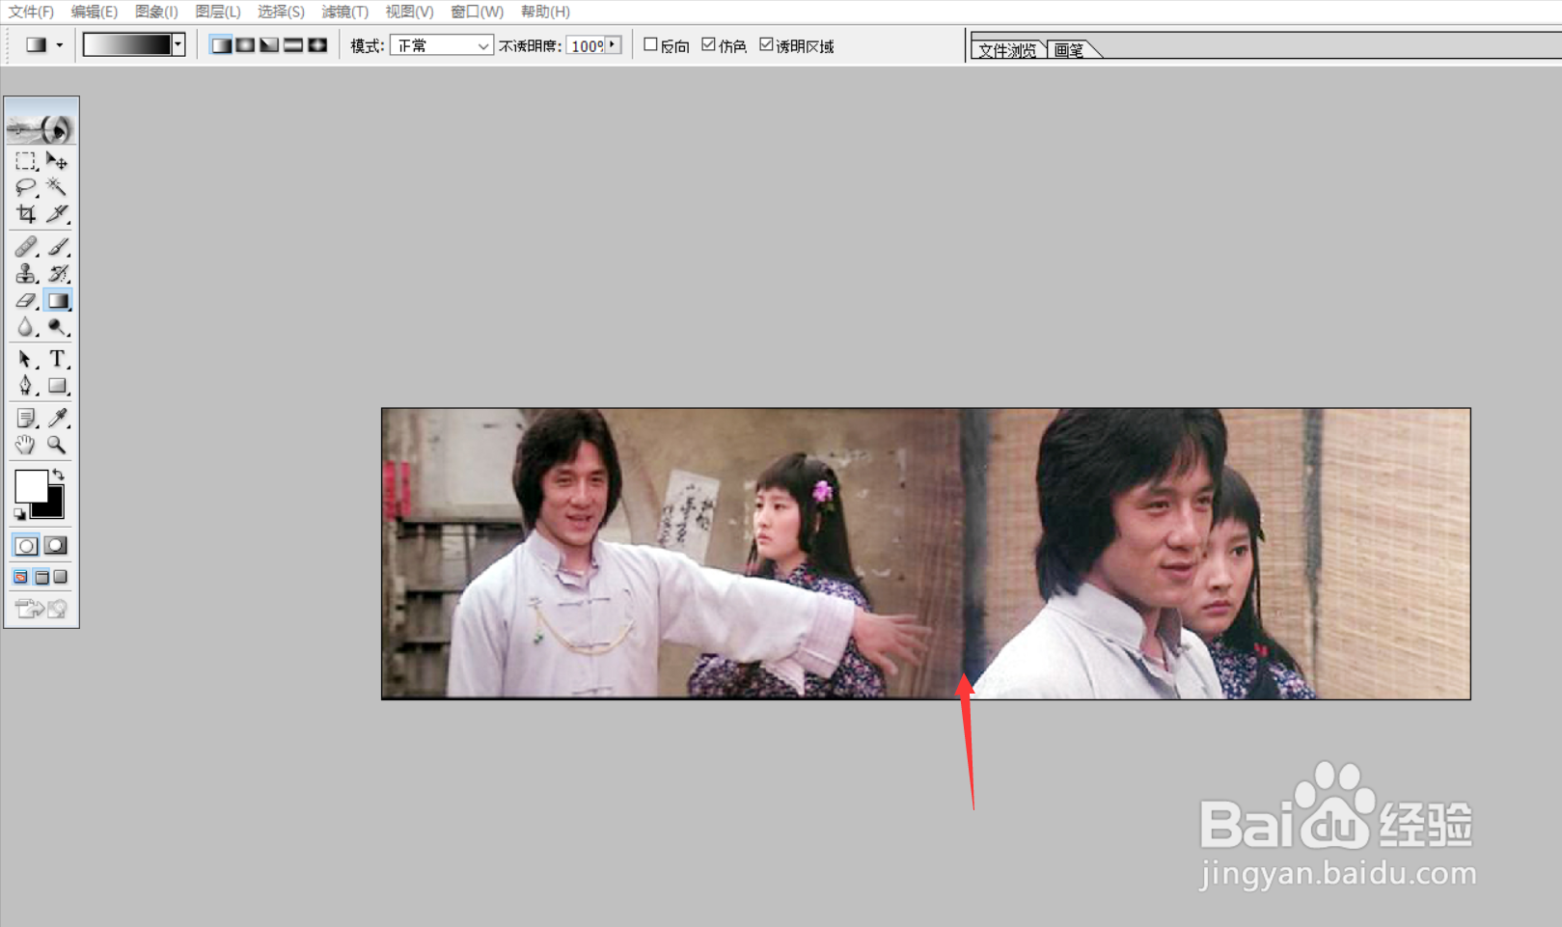The image size is (1562, 927).
Task: Open the 图象(I) menu
Action: 156,12
